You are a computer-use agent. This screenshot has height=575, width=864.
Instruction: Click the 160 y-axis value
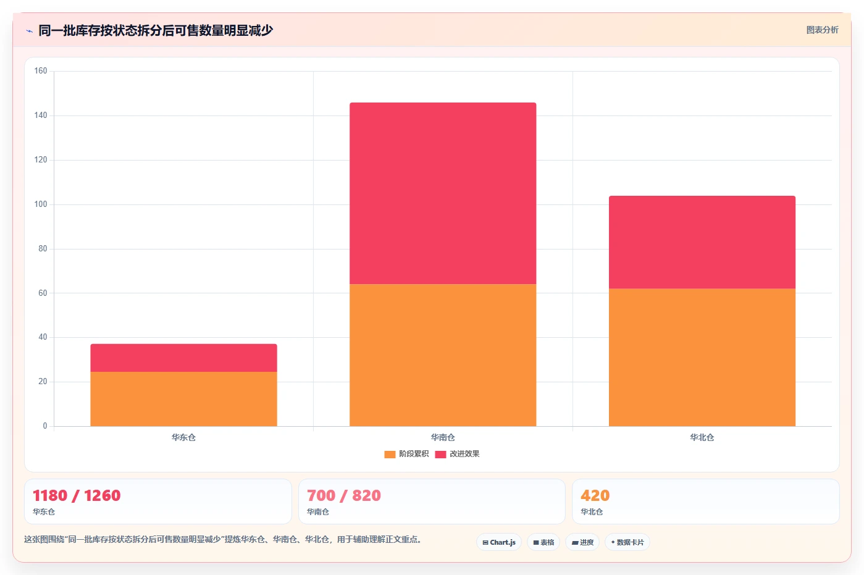click(41, 71)
